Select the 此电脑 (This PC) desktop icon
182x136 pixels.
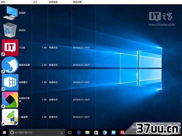pyautogui.click(x=10, y=13)
